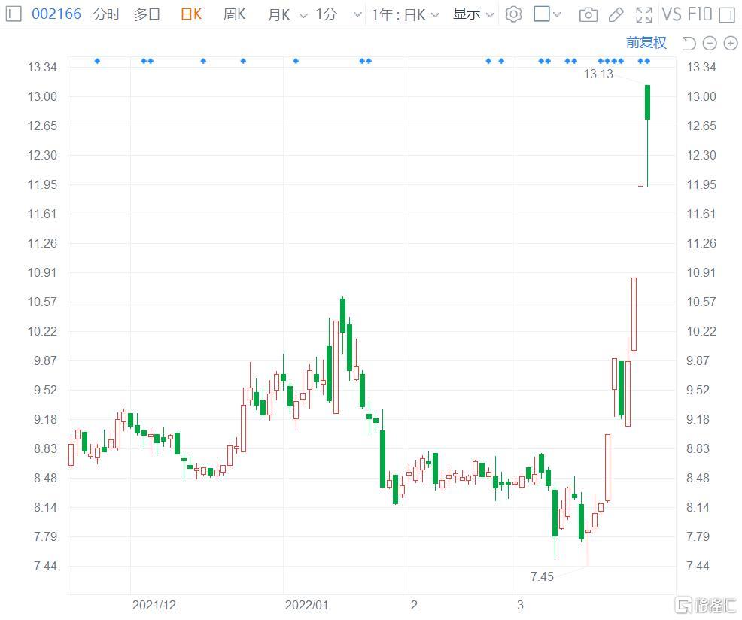Switch to 多日 chart tab

147,14
